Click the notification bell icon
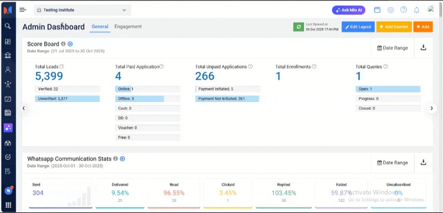443x213 pixels. click(x=416, y=10)
